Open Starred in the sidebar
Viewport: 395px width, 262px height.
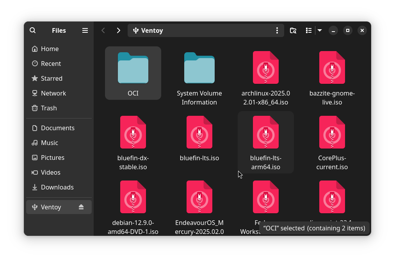pyautogui.click(x=59, y=78)
